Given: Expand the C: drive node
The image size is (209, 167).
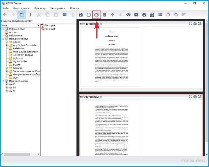Looking at the screenshot, I should click(x=6, y=84).
